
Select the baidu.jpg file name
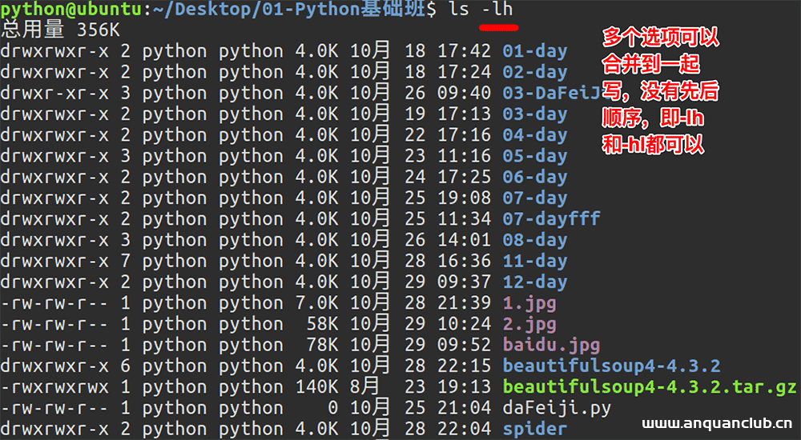(x=551, y=346)
